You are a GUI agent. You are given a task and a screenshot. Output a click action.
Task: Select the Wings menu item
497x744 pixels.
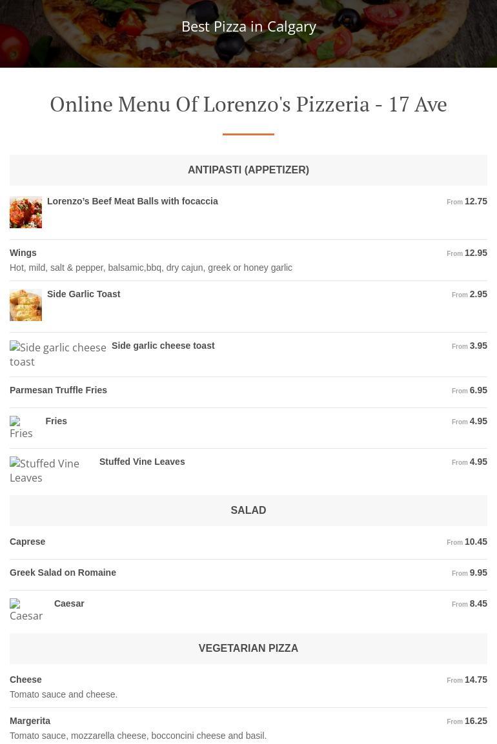pyautogui.click(x=23, y=253)
